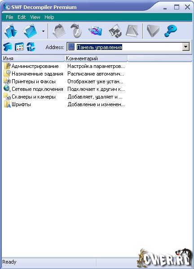Open the Help menu
The height and width of the screenshot is (269, 194).
[x=49, y=17]
